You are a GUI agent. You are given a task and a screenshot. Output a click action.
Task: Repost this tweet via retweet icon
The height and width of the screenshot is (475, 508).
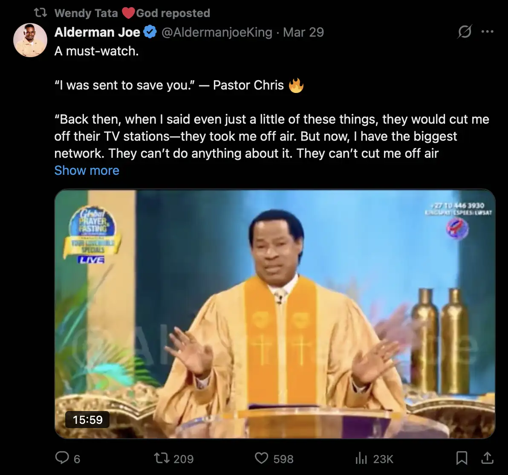(x=162, y=458)
